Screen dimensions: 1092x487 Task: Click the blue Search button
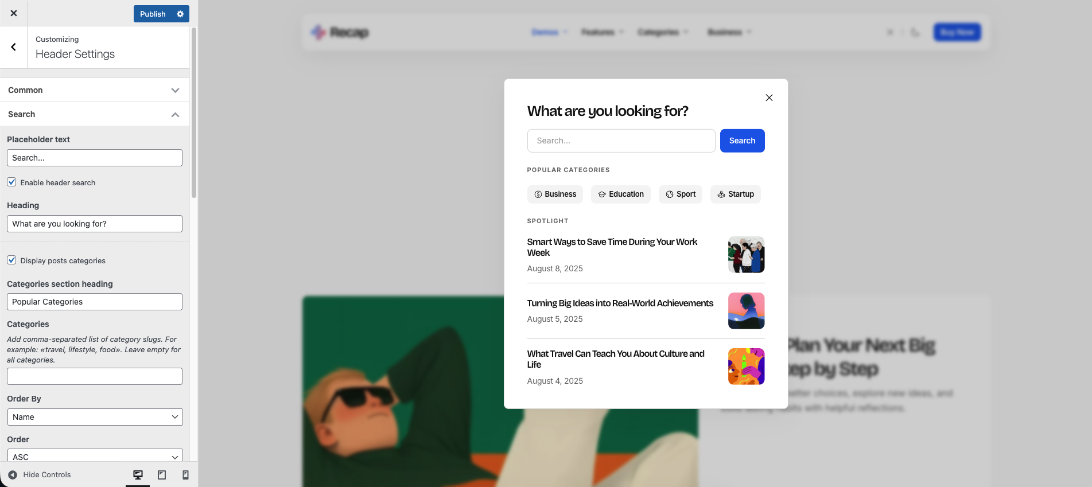click(742, 141)
